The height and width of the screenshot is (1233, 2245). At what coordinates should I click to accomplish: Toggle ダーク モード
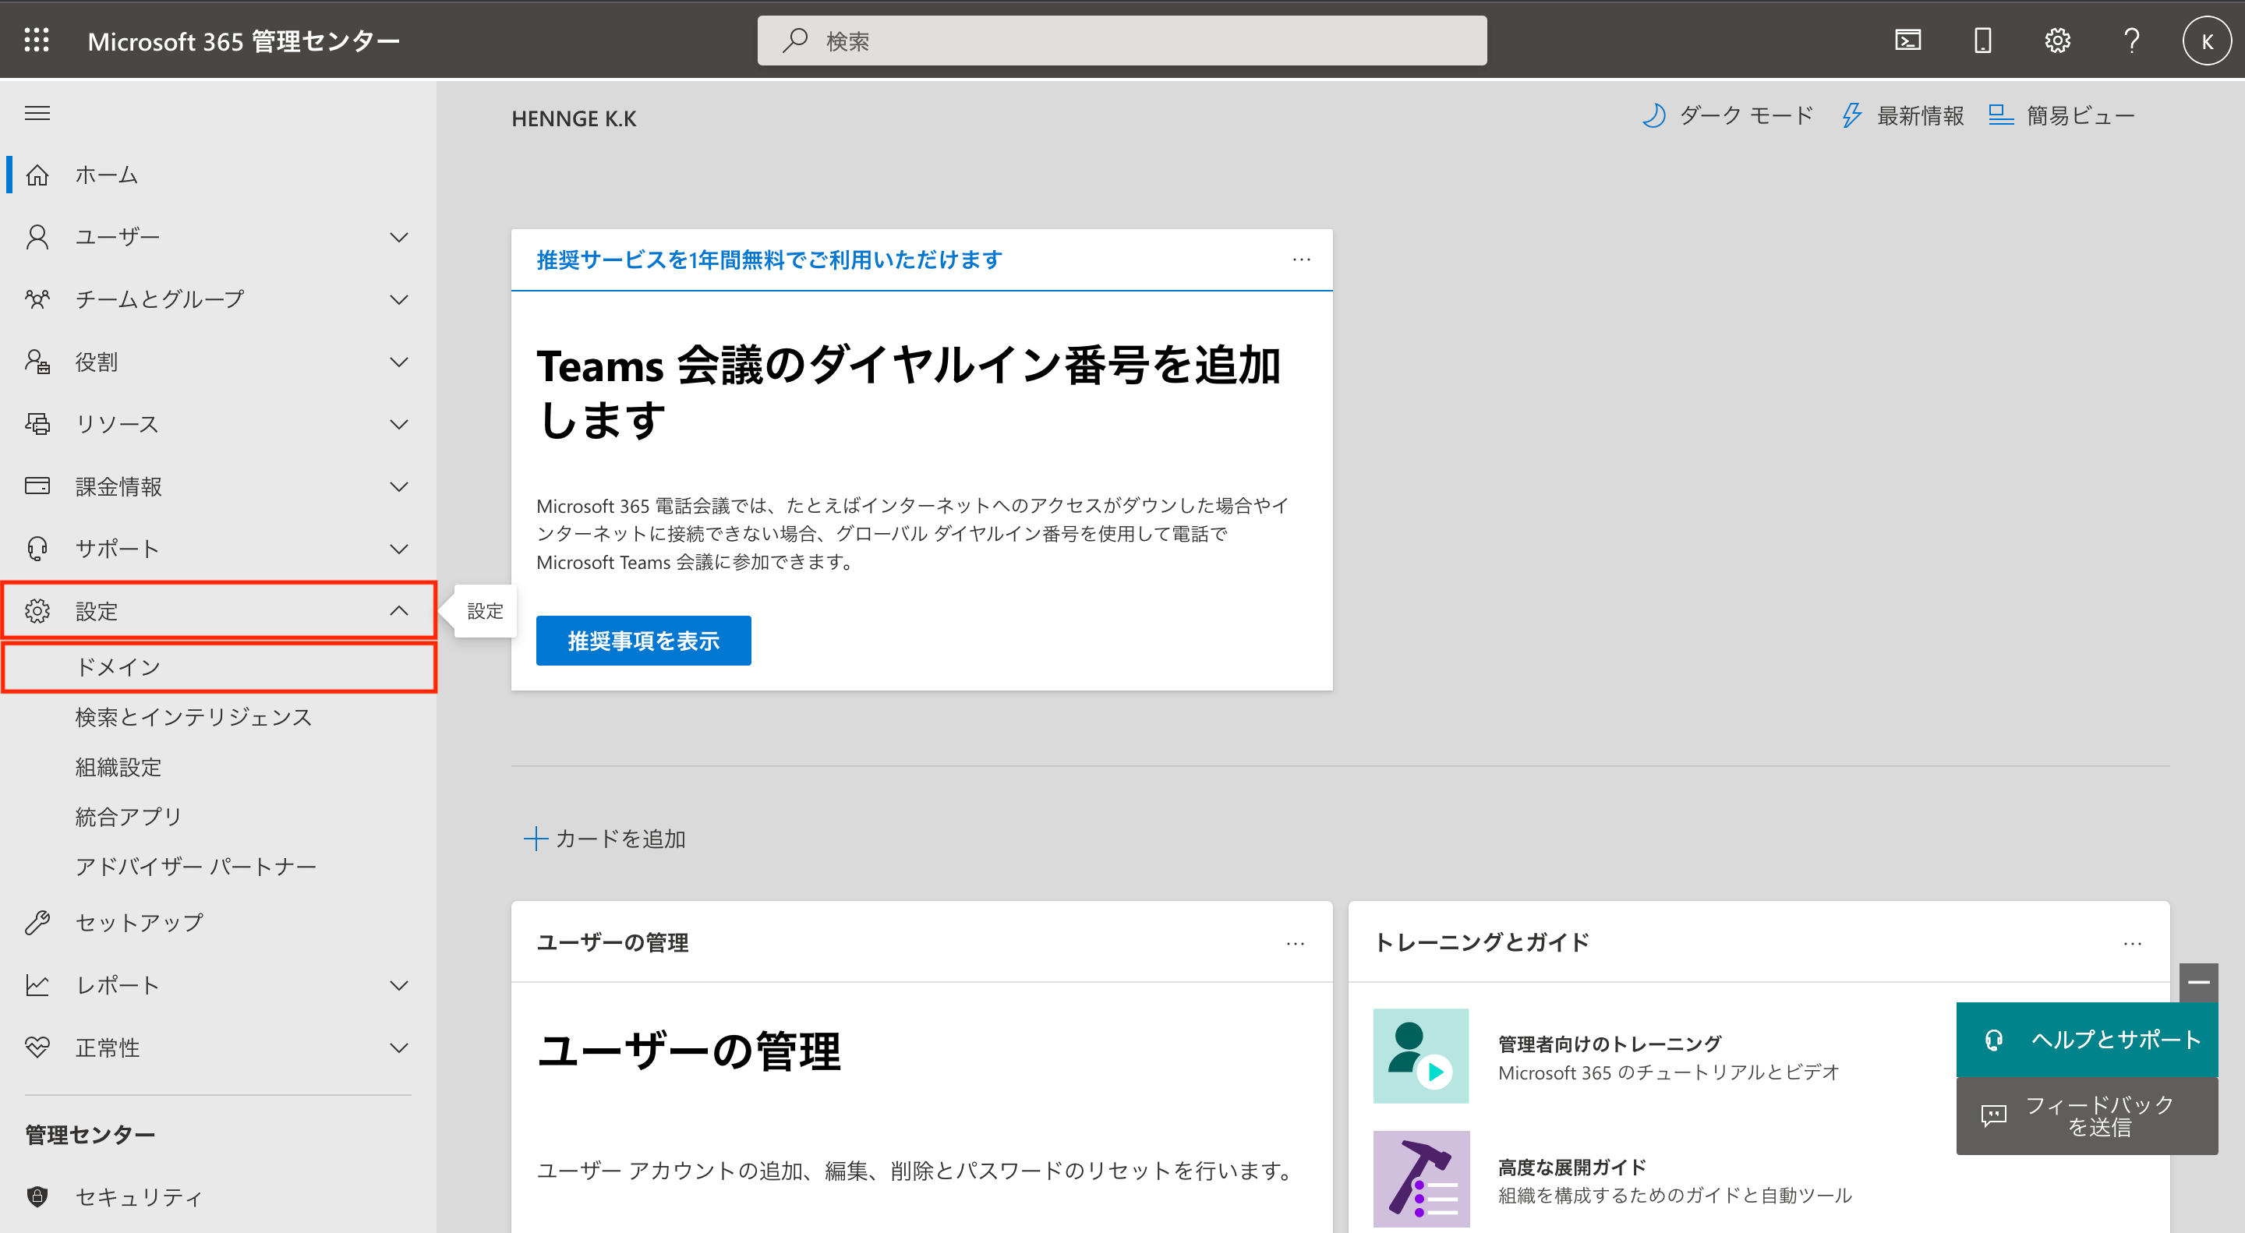[x=1727, y=116]
